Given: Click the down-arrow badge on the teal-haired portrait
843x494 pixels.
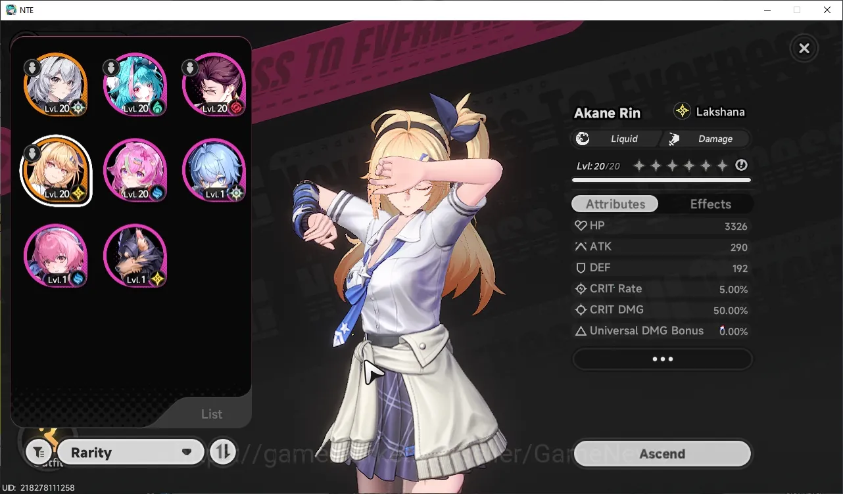Looking at the screenshot, I should [111, 68].
